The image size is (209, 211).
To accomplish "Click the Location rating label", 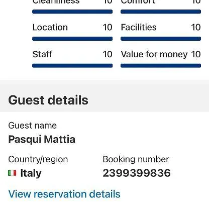I will pos(50,27).
